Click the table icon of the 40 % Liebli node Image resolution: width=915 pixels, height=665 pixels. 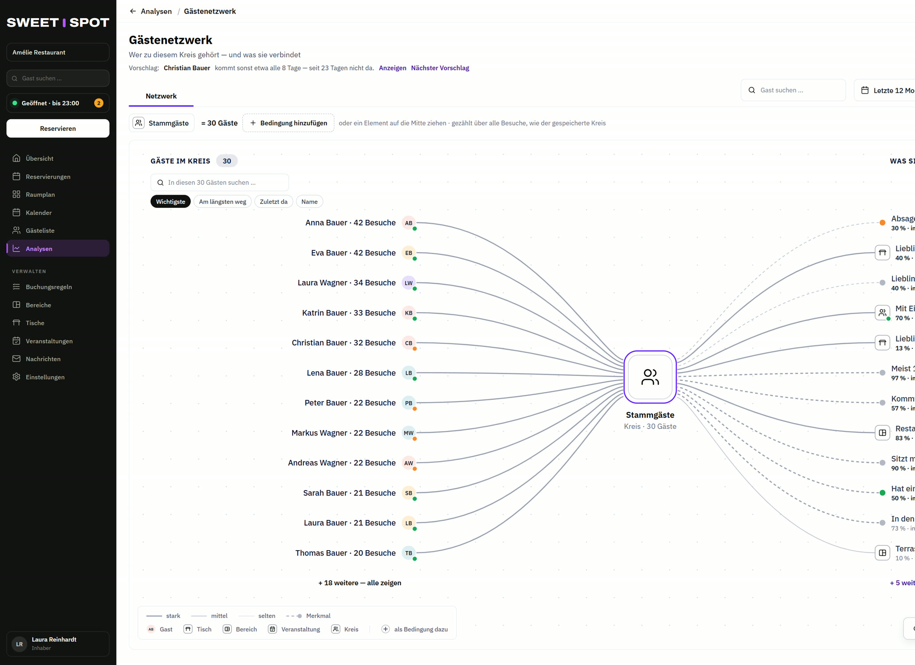[x=882, y=253]
